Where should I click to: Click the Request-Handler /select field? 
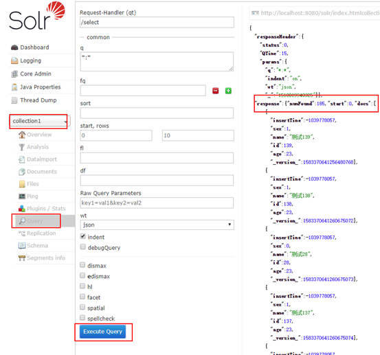click(157, 22)
